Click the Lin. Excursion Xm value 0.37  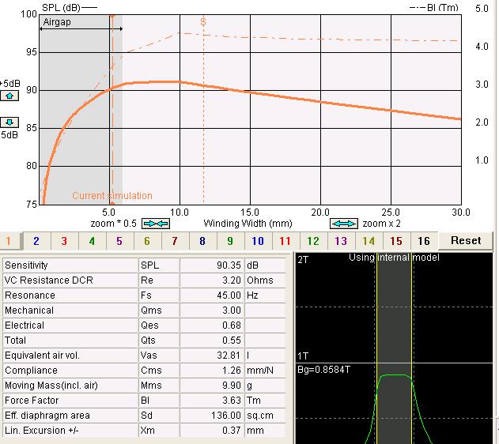(x=212, y=431)
